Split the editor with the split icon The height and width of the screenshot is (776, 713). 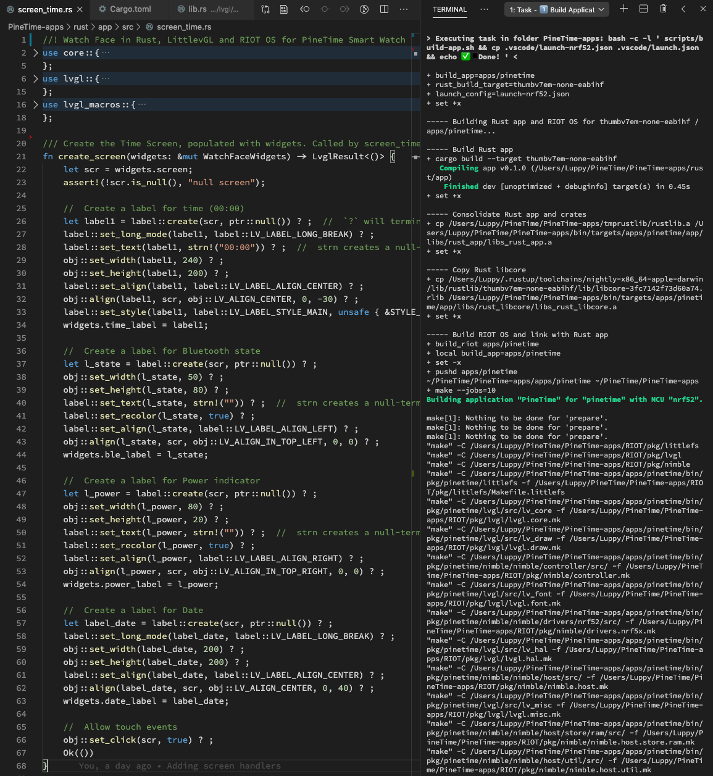[x=384, y=9]
